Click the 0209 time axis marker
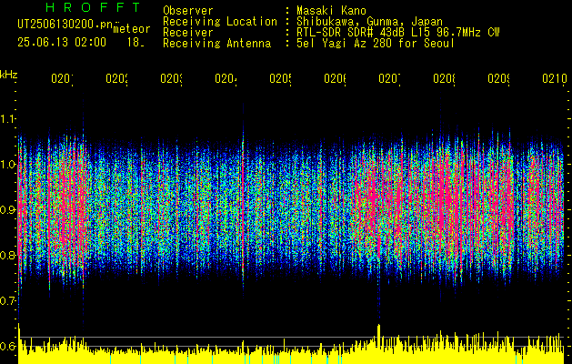 tap(498, 78)
